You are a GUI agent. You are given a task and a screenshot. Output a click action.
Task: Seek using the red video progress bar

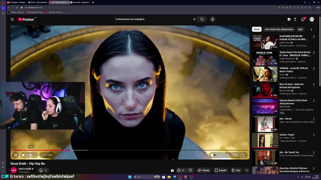[x=40, y=150]
